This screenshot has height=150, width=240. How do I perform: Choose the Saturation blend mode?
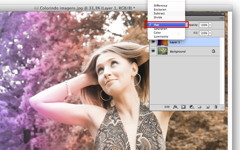coord(160,29)
